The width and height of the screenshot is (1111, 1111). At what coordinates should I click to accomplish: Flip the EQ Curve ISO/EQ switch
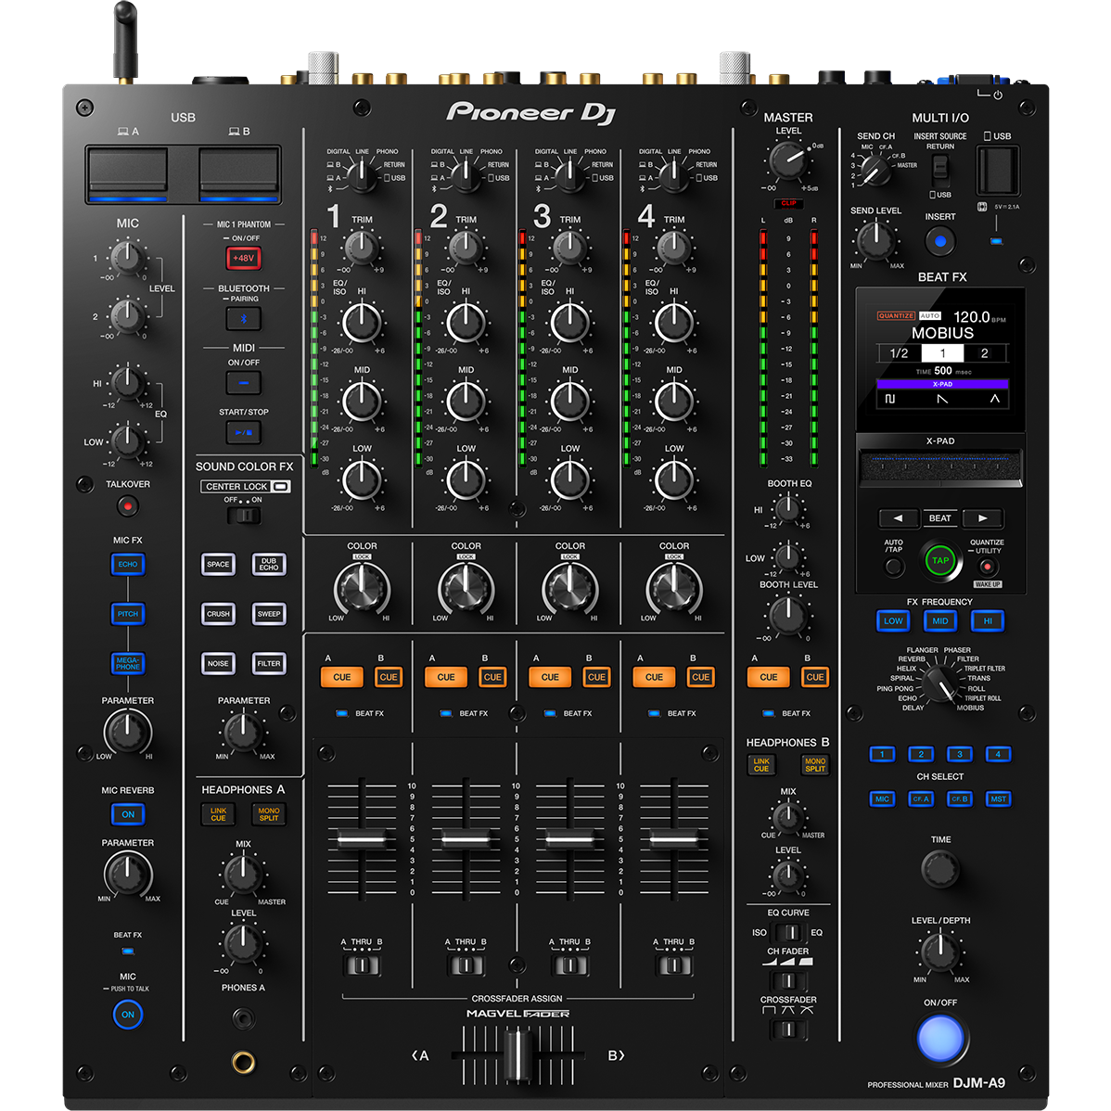tap(788, 932)
